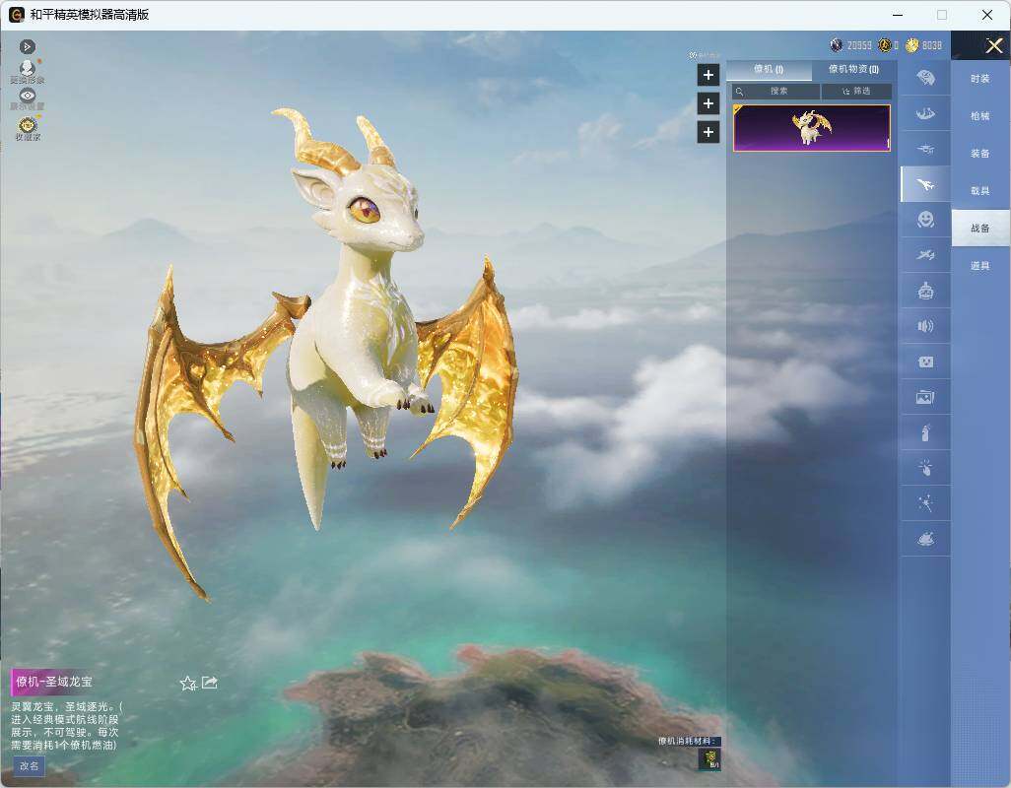Viewport: 1011px width, 788px height.
Task: Open the robot head category icon
Action: pos(925,291)
